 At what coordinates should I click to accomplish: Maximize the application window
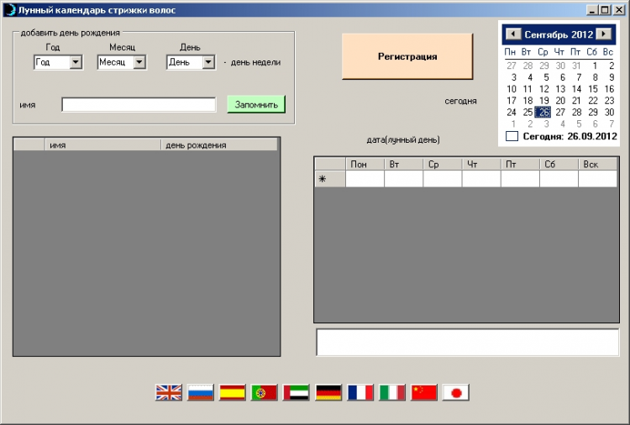click(605, 10)
